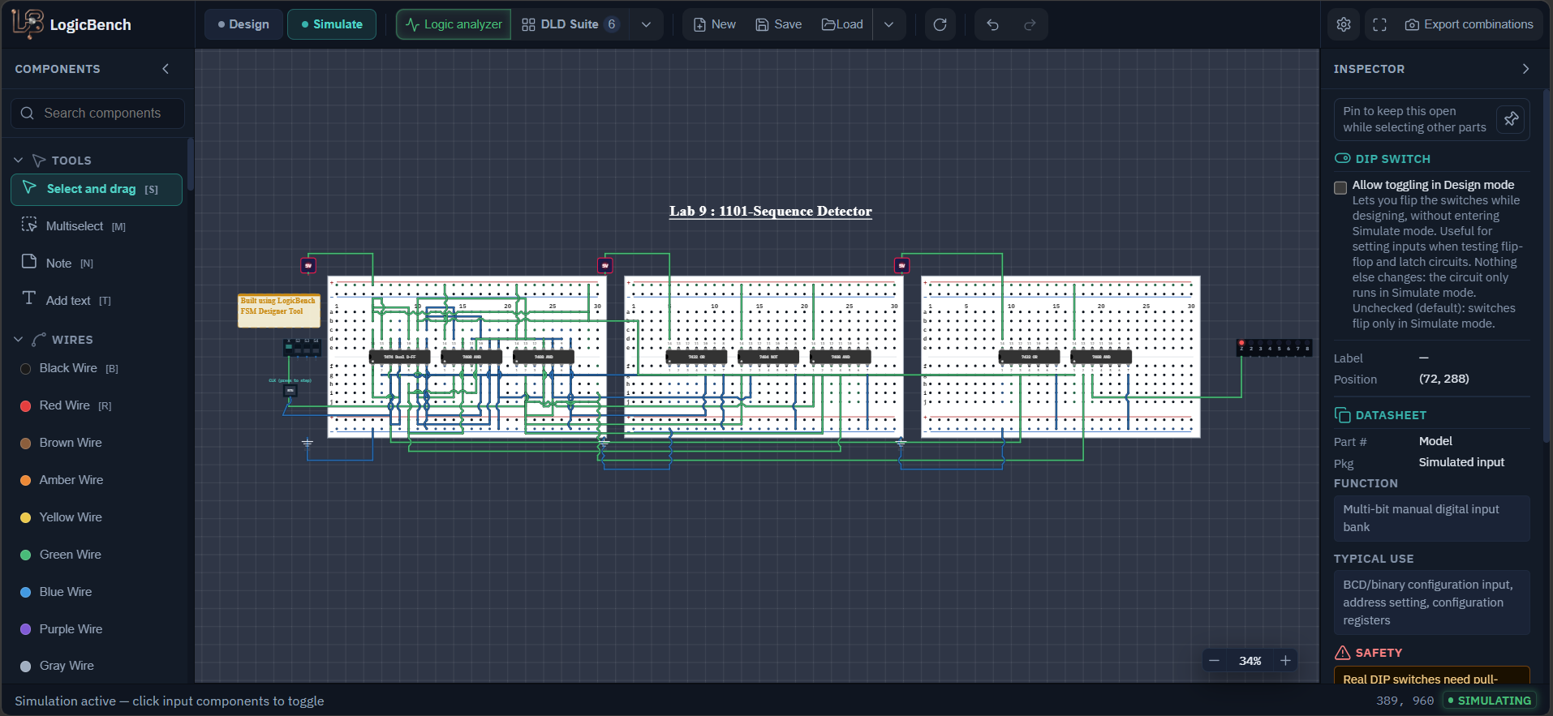
Task: Click the LogicBench logo icon
Action: click(28, 24)
